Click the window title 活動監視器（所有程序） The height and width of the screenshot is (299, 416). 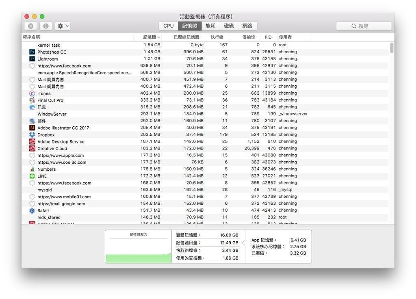206,17
